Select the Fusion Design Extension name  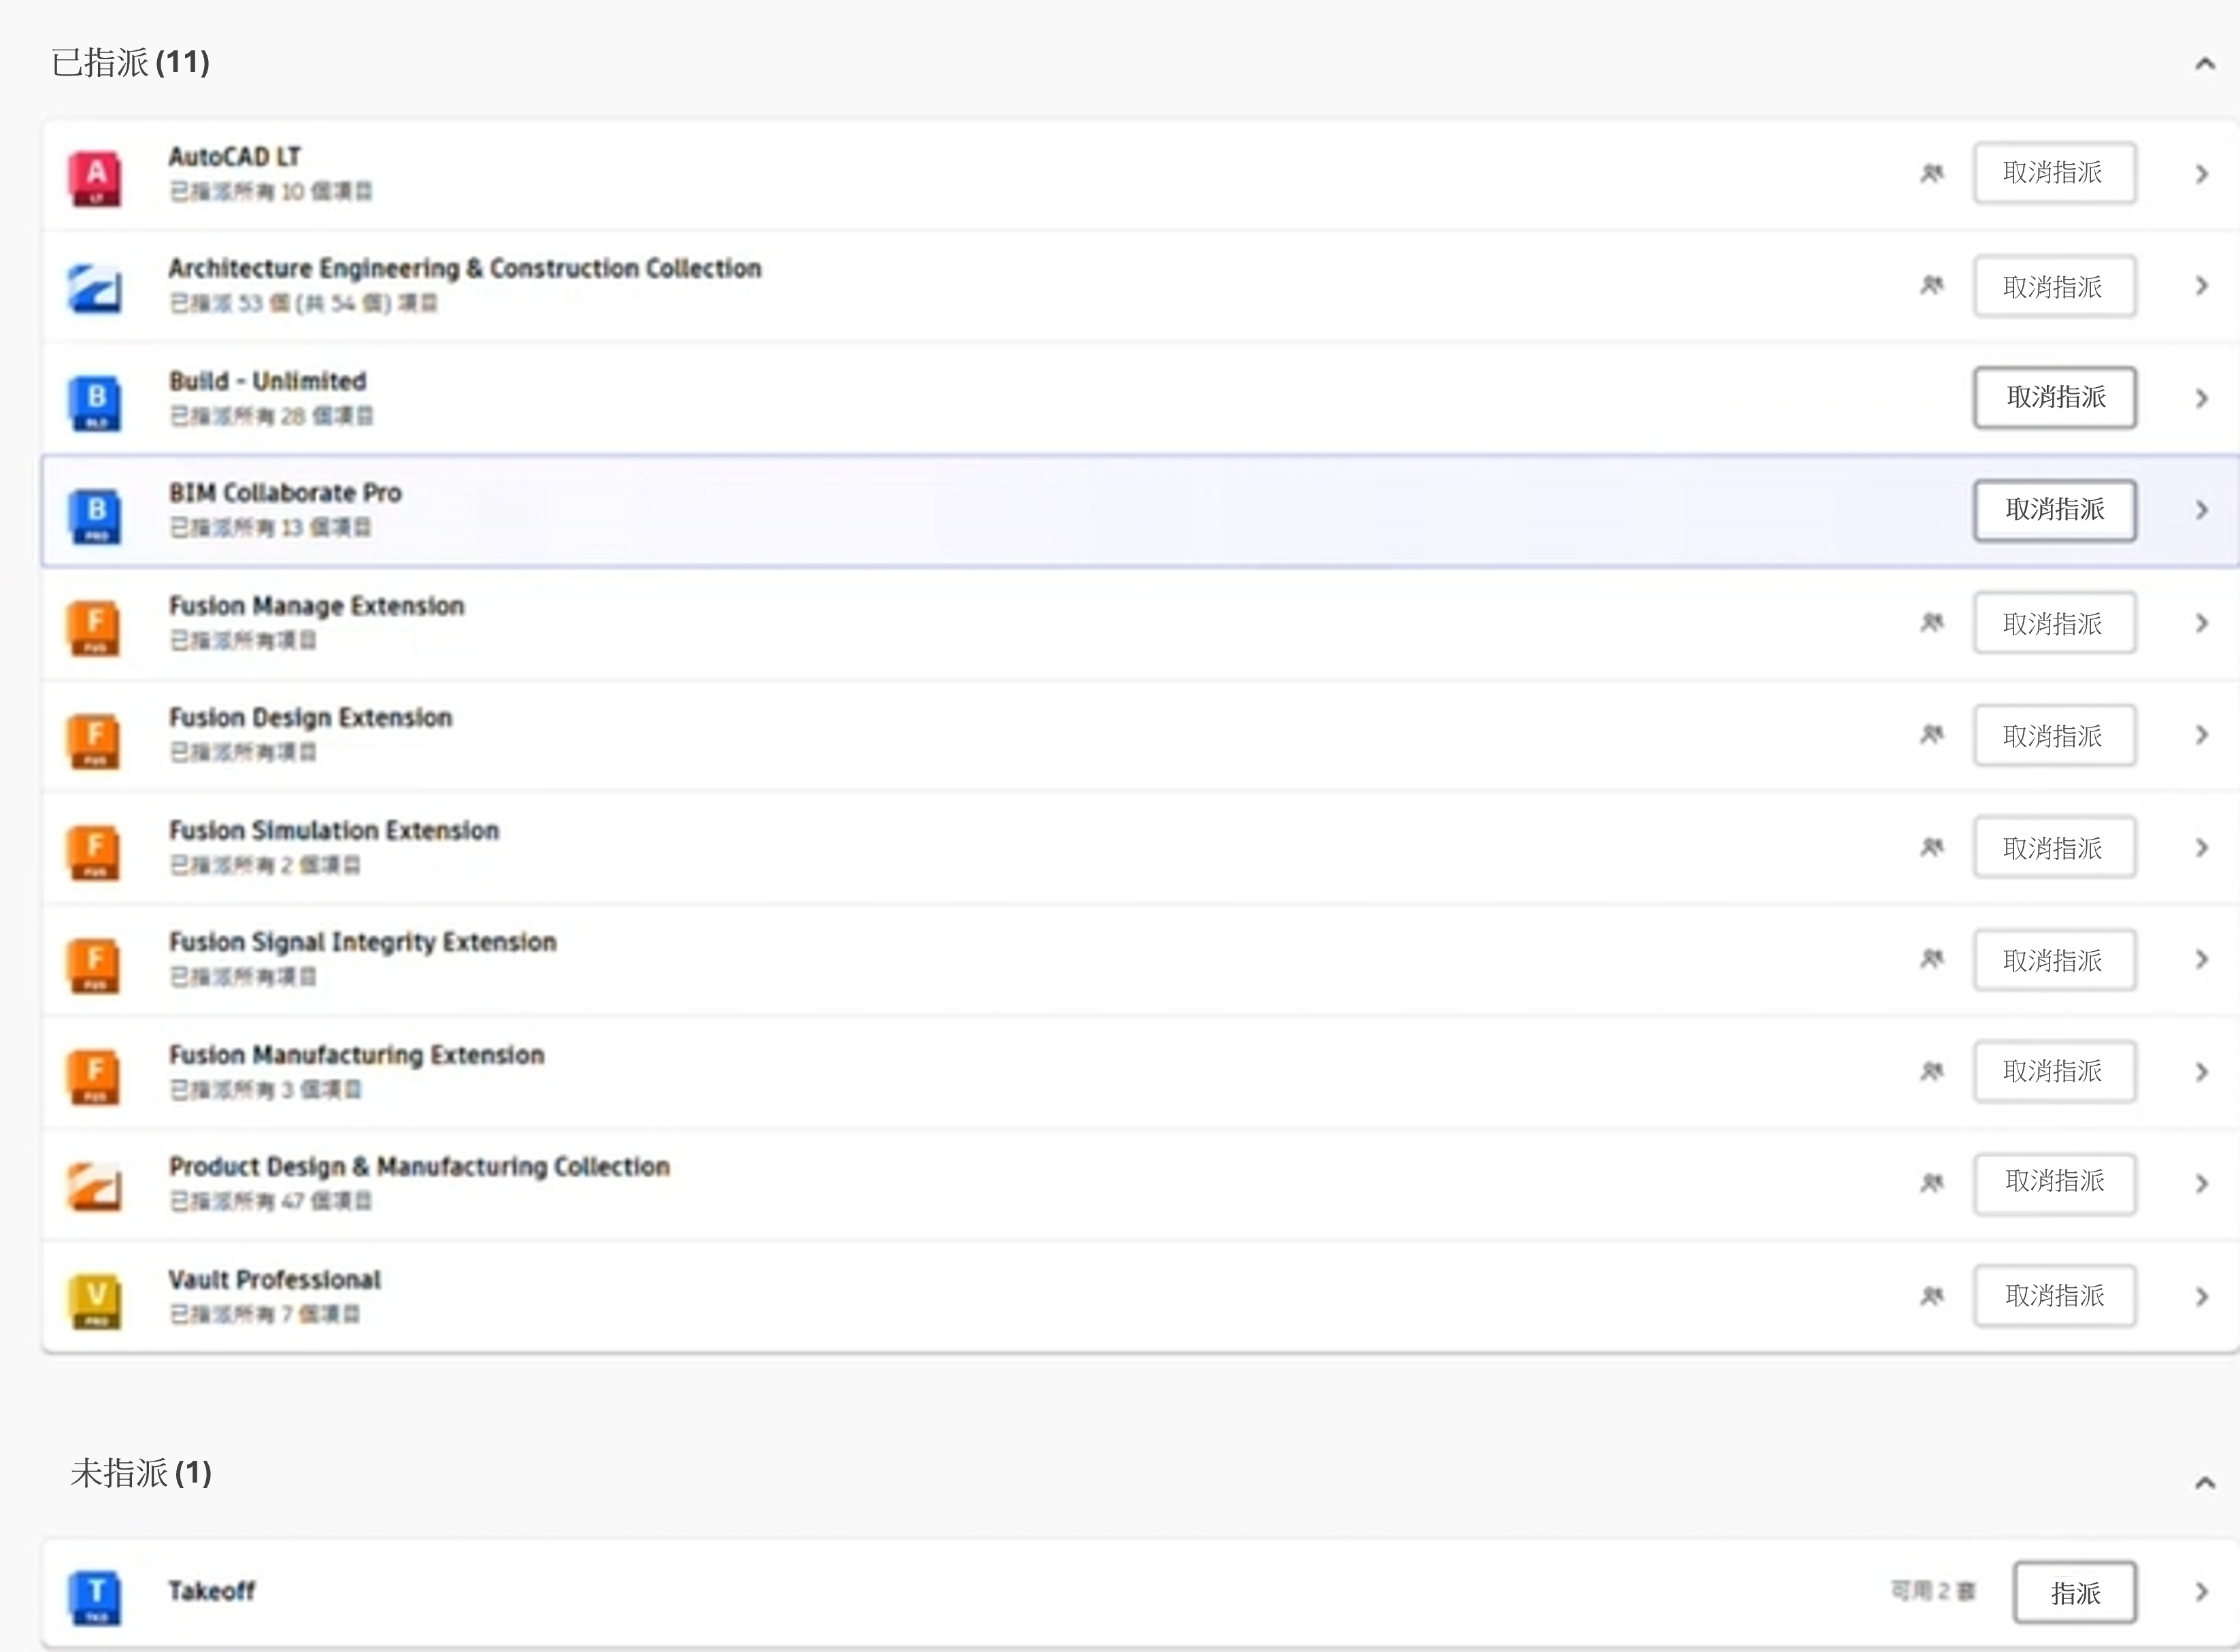click(x=311, y=718)
